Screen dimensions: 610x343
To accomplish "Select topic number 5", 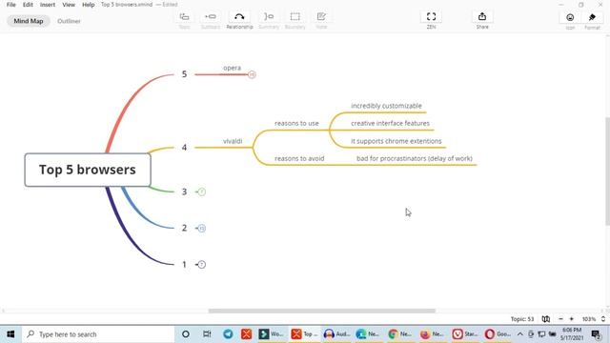I will [x=184, y=74].
